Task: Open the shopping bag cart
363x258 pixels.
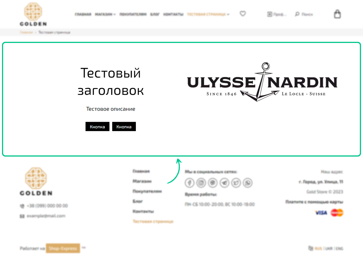Action: click(x=337, y=14)
